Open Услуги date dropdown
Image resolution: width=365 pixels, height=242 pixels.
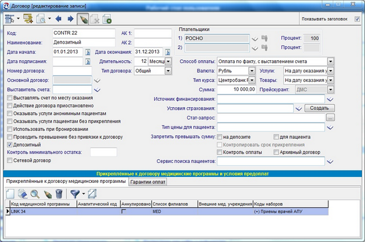(x=331, y=71)
